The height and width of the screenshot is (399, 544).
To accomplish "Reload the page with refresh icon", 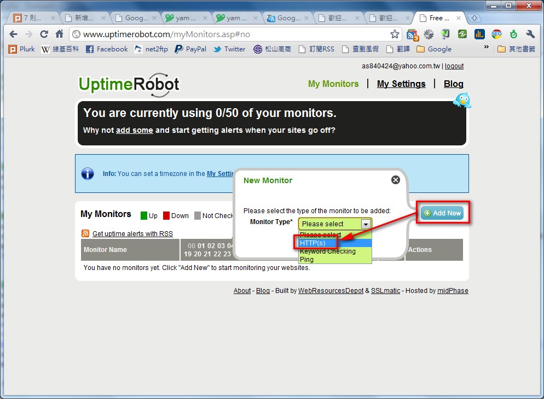I will [44, 34].
